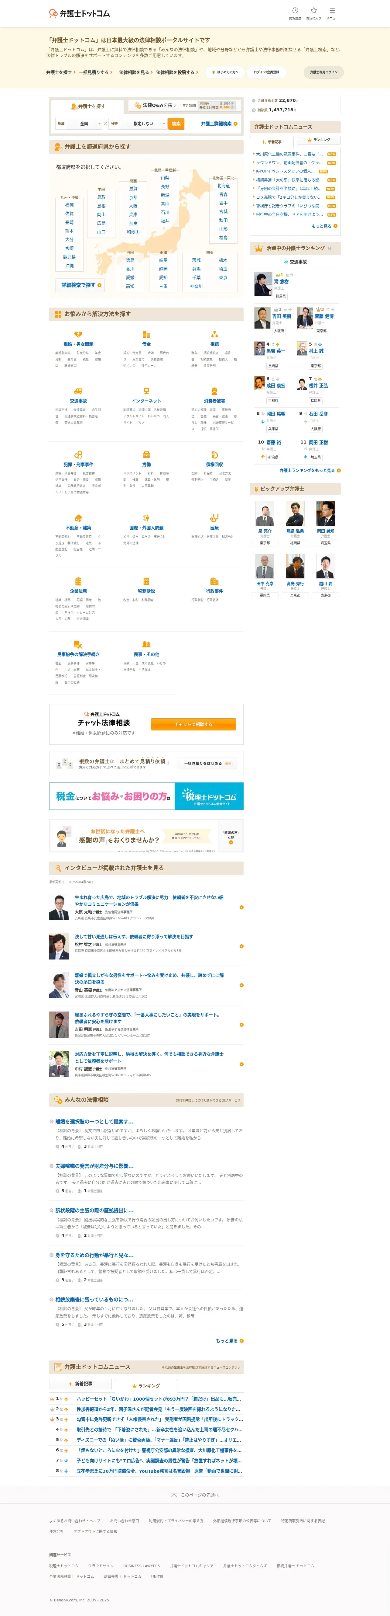Open 弁護士詳細検索 link

[x=218, y=124]
